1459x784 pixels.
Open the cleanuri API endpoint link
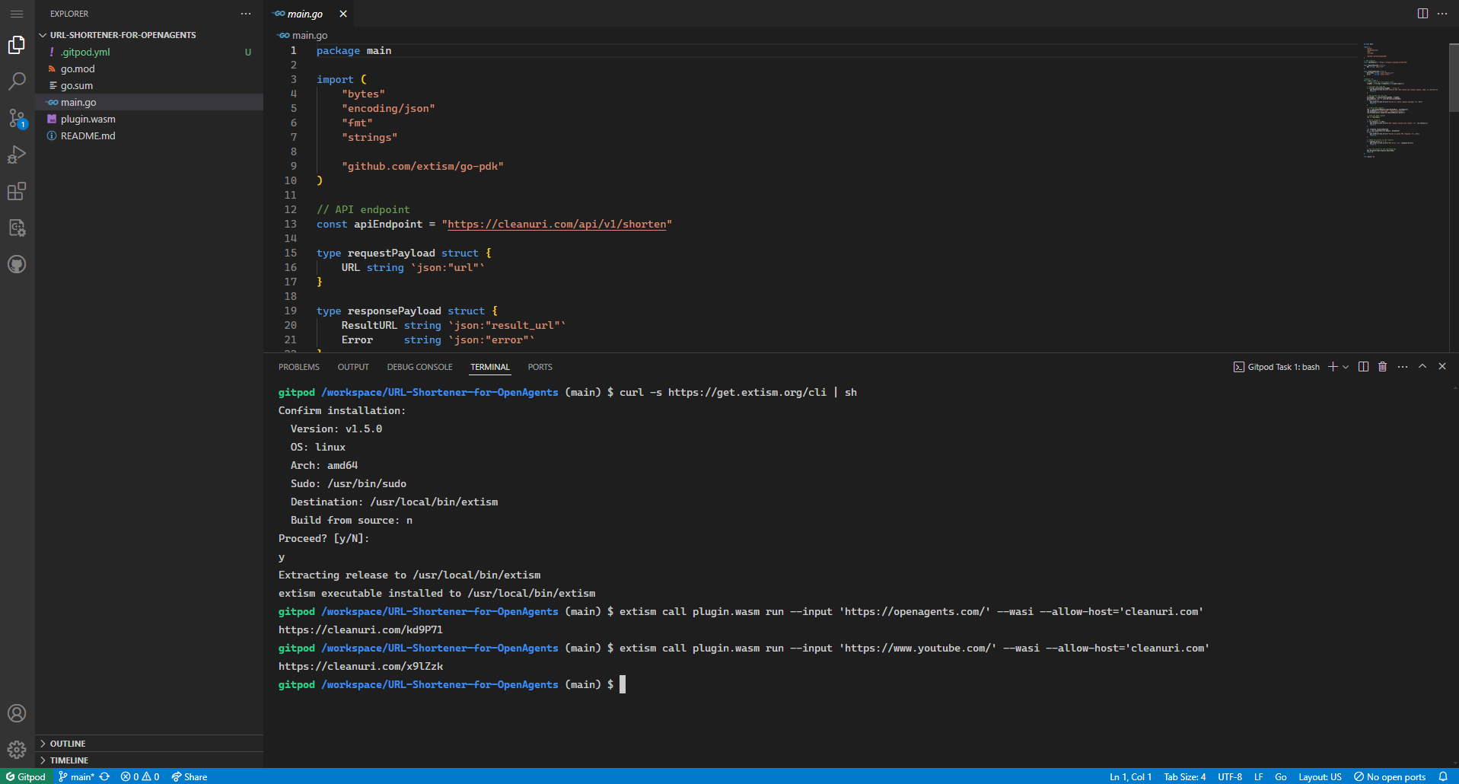coord(556,225)
